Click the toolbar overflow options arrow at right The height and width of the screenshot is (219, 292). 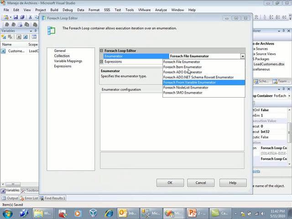[290, 17]
